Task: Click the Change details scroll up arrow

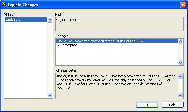Action: click(x=180, y=76)
